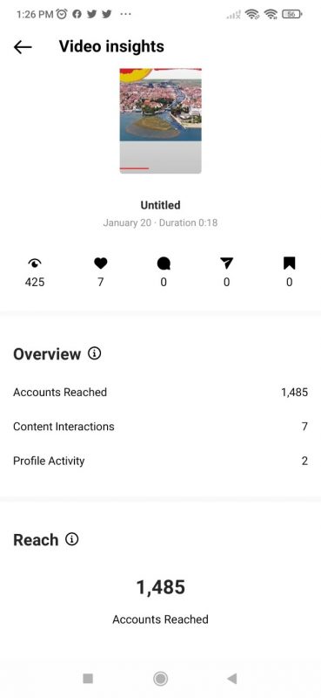Select the Profile Activity row
This screenshot has width=321, height=698.
(x=160, y=461)
